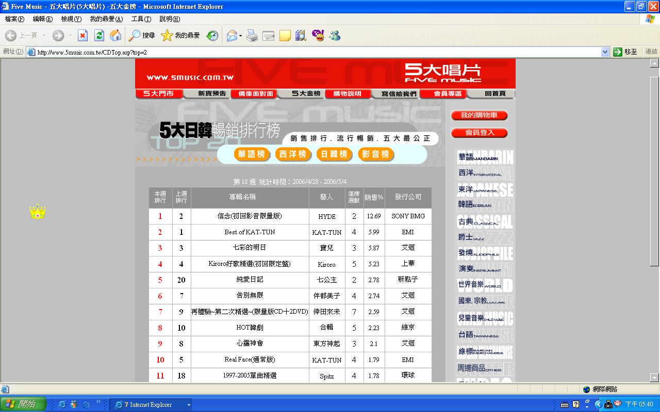Open the 華語 Mandarin sidebar category
The width and height of the screenshot is (660, 412).
pyautogui.click(x=485, y=157)
